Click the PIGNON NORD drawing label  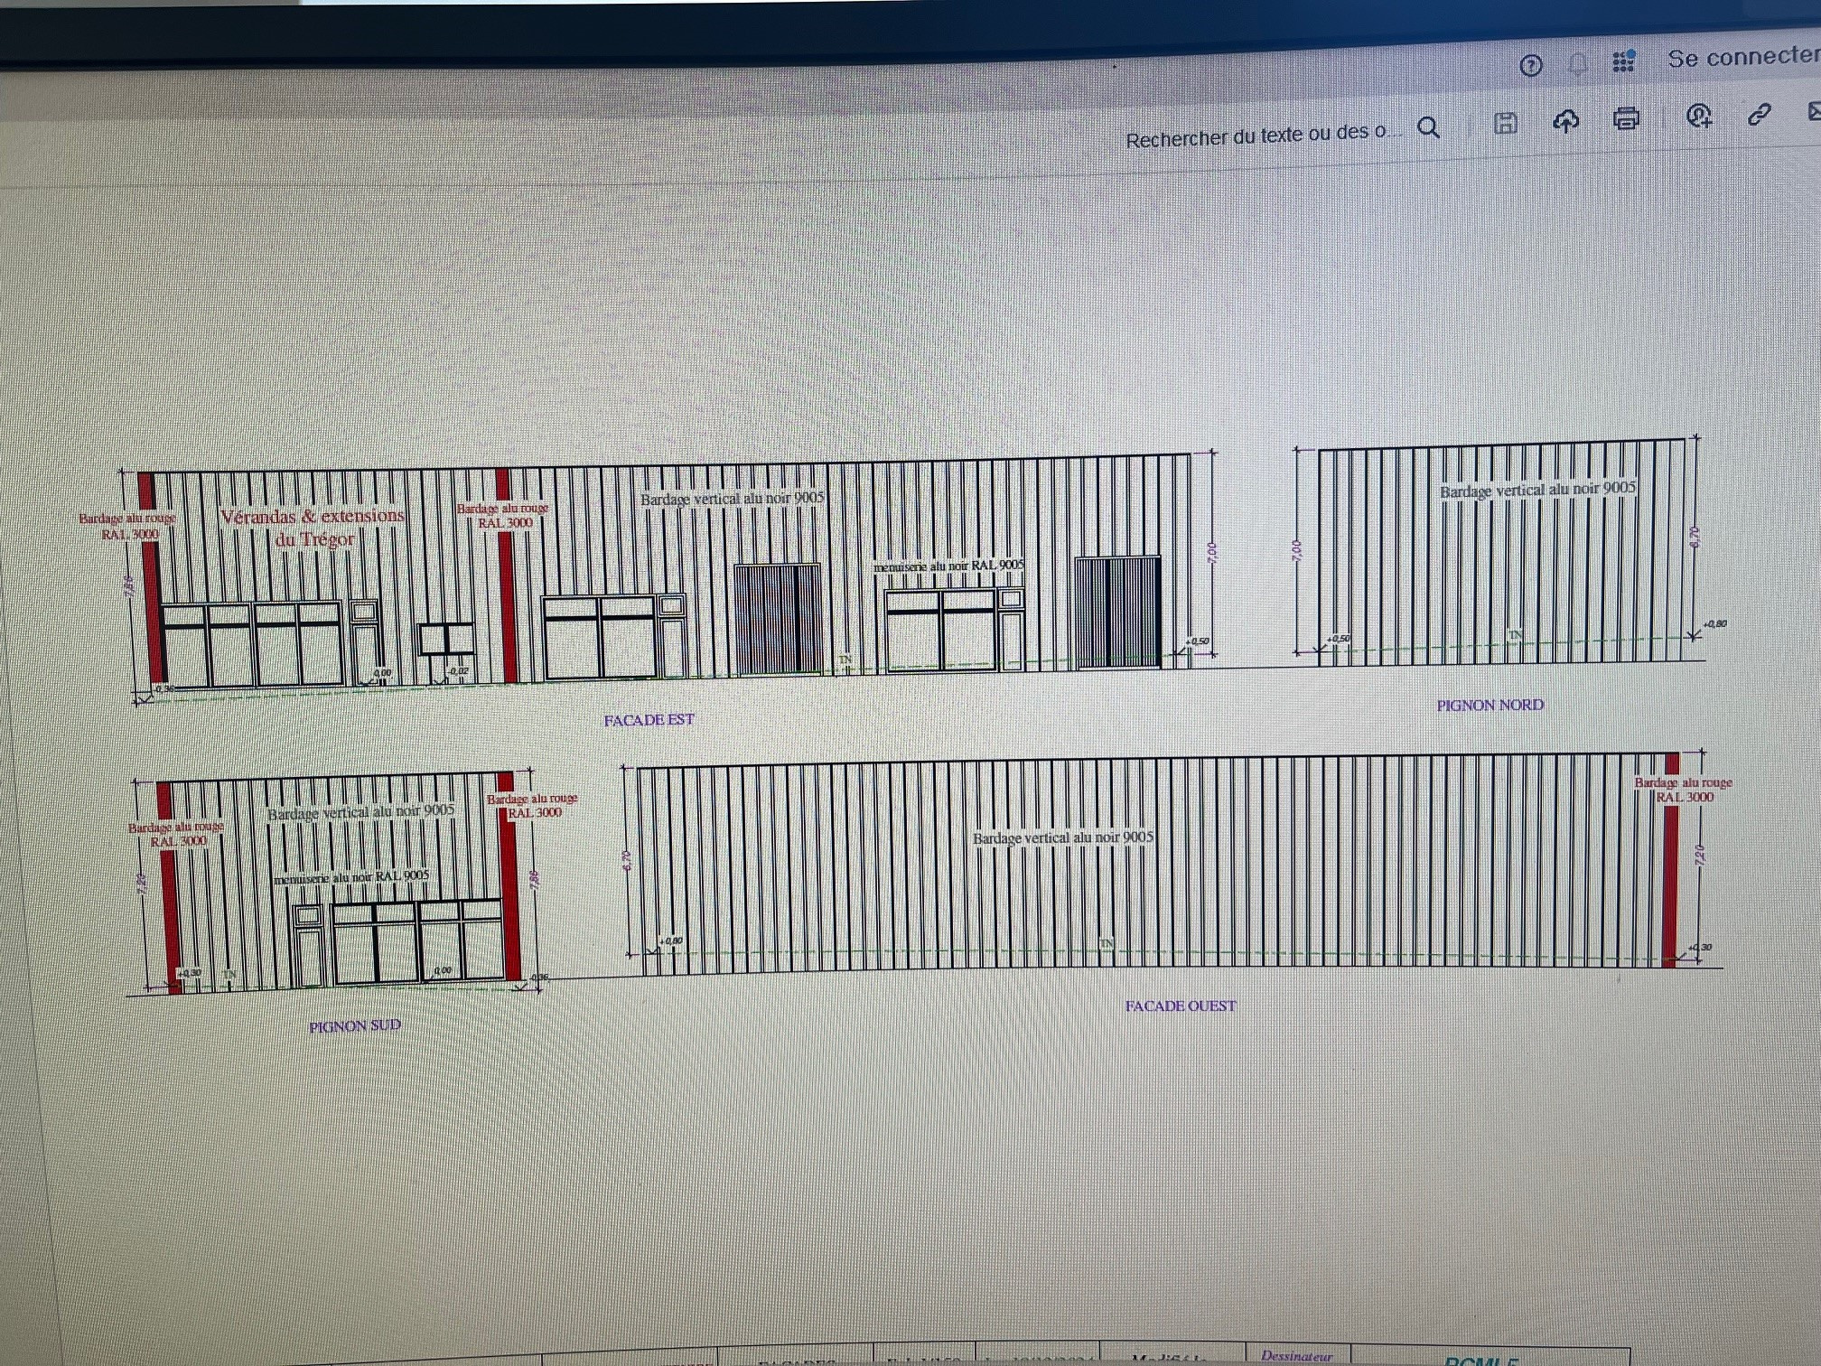pos(1489,705)
